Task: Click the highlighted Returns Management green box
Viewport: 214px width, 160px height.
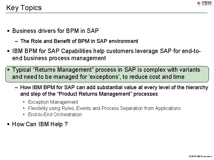Action: [x=107, y=74]
